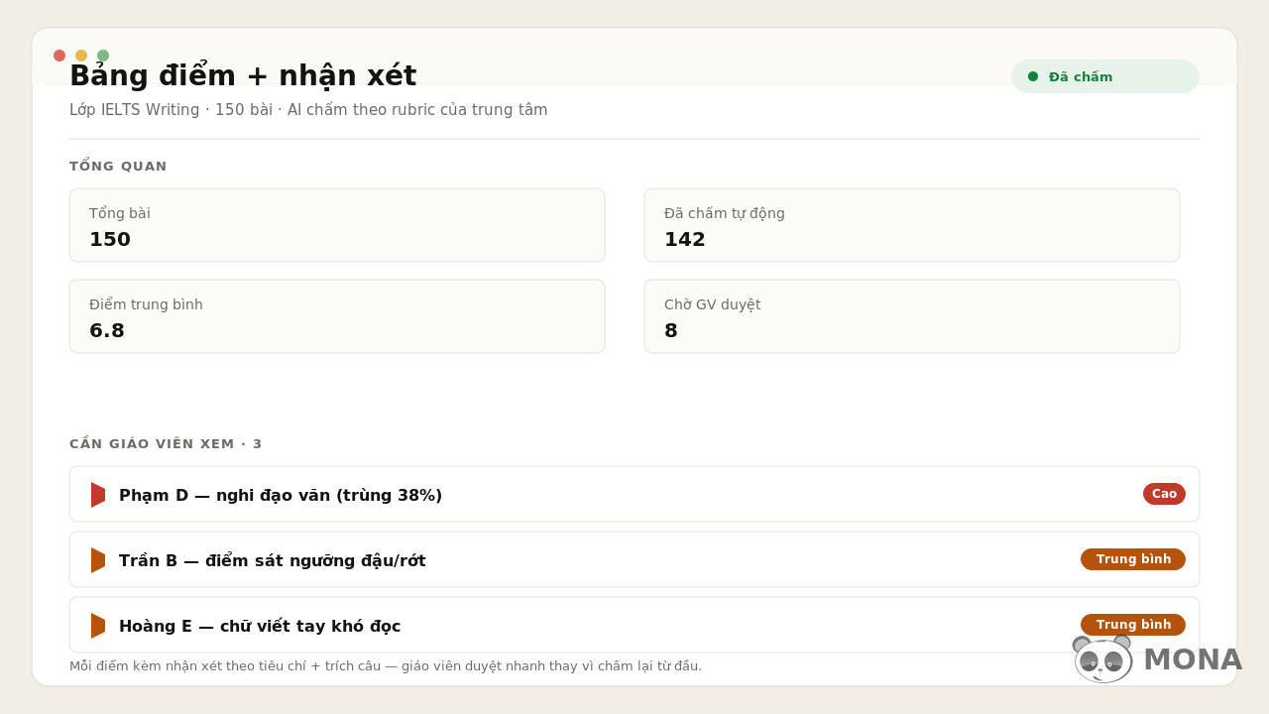Open the Chờ GV duyệt 8 card
Viewport: 1269px width, 714px height.
(912, 316)
